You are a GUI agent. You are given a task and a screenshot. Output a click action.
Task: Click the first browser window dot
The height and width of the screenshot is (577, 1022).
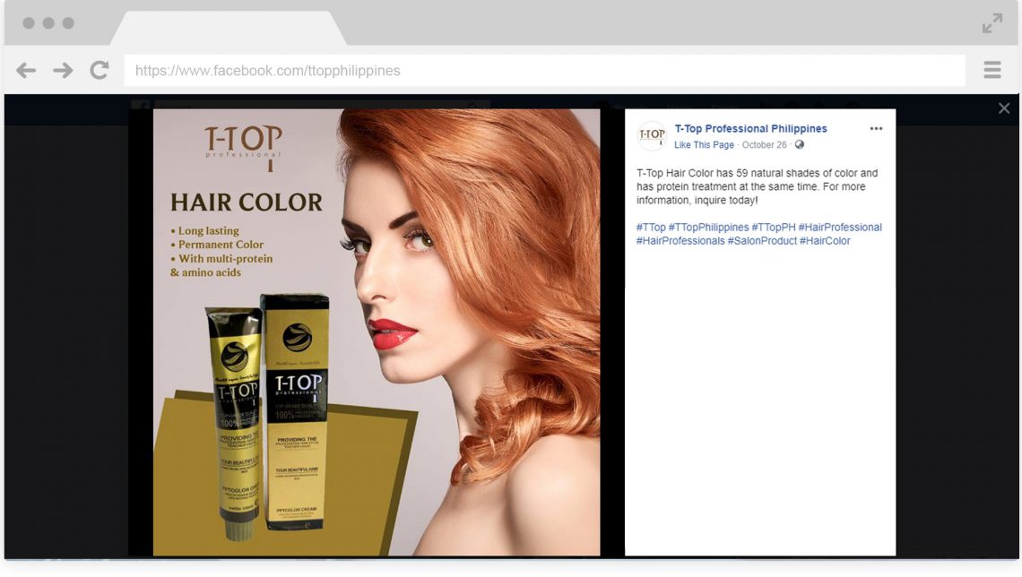pos(29,23)
